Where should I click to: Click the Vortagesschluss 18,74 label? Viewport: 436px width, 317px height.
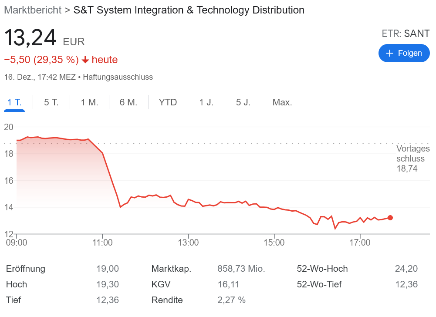[412, 158]
